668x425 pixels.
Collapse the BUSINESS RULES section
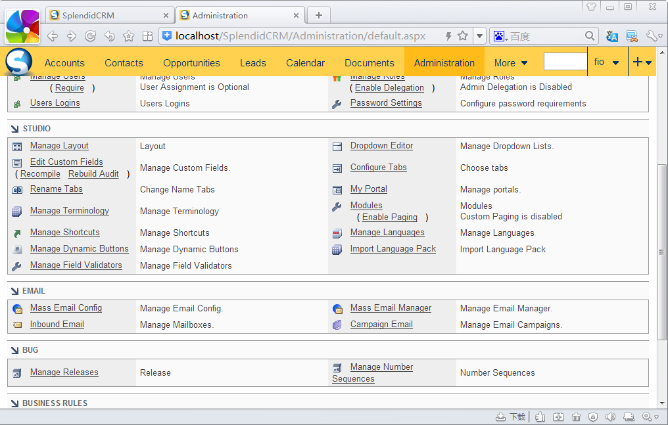[x=15, y=403]
